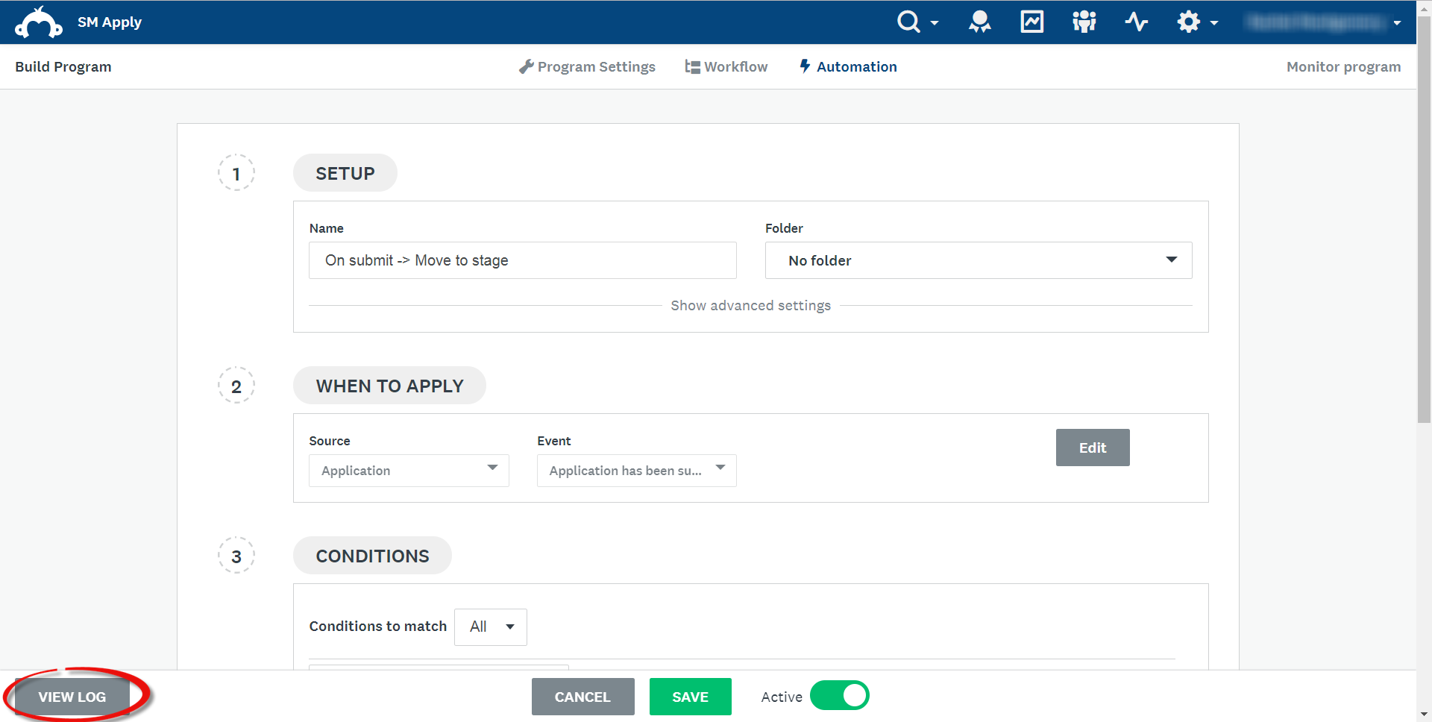
Task: Open Program Settings
Action: (x=587, y=66)
